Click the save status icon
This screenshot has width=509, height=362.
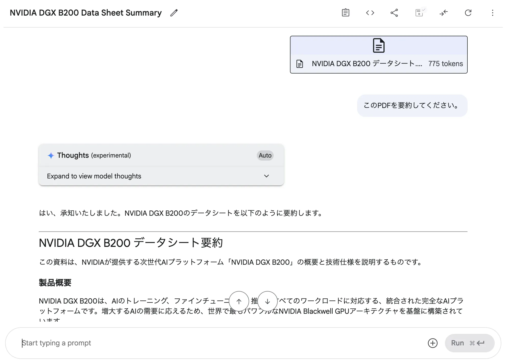419,13
